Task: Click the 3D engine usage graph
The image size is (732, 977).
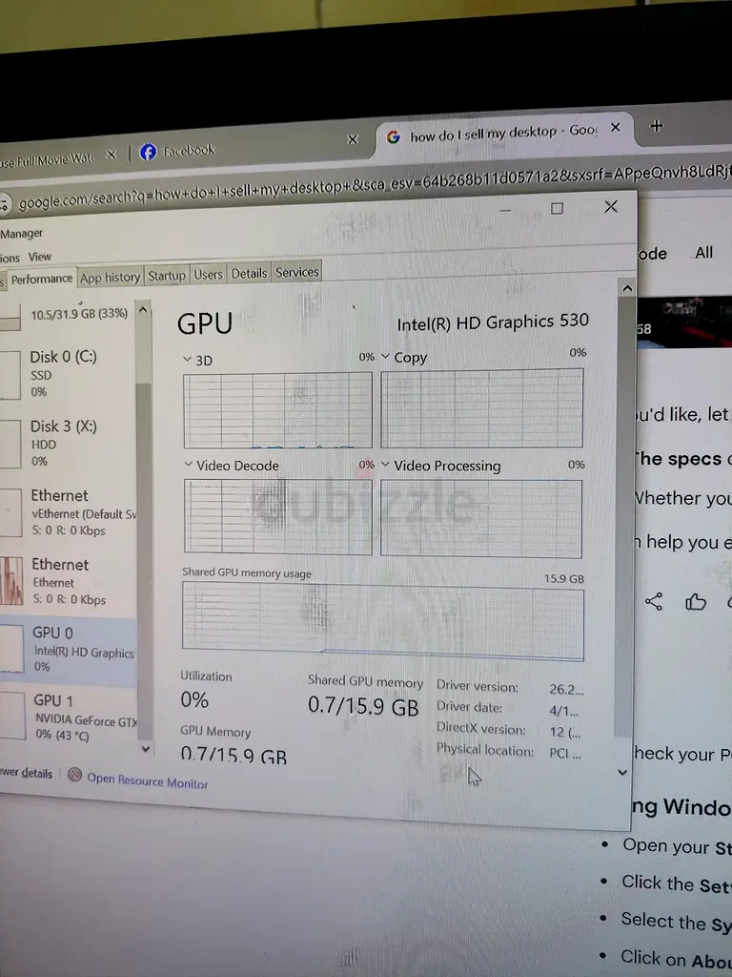Action: click(277, 410)
